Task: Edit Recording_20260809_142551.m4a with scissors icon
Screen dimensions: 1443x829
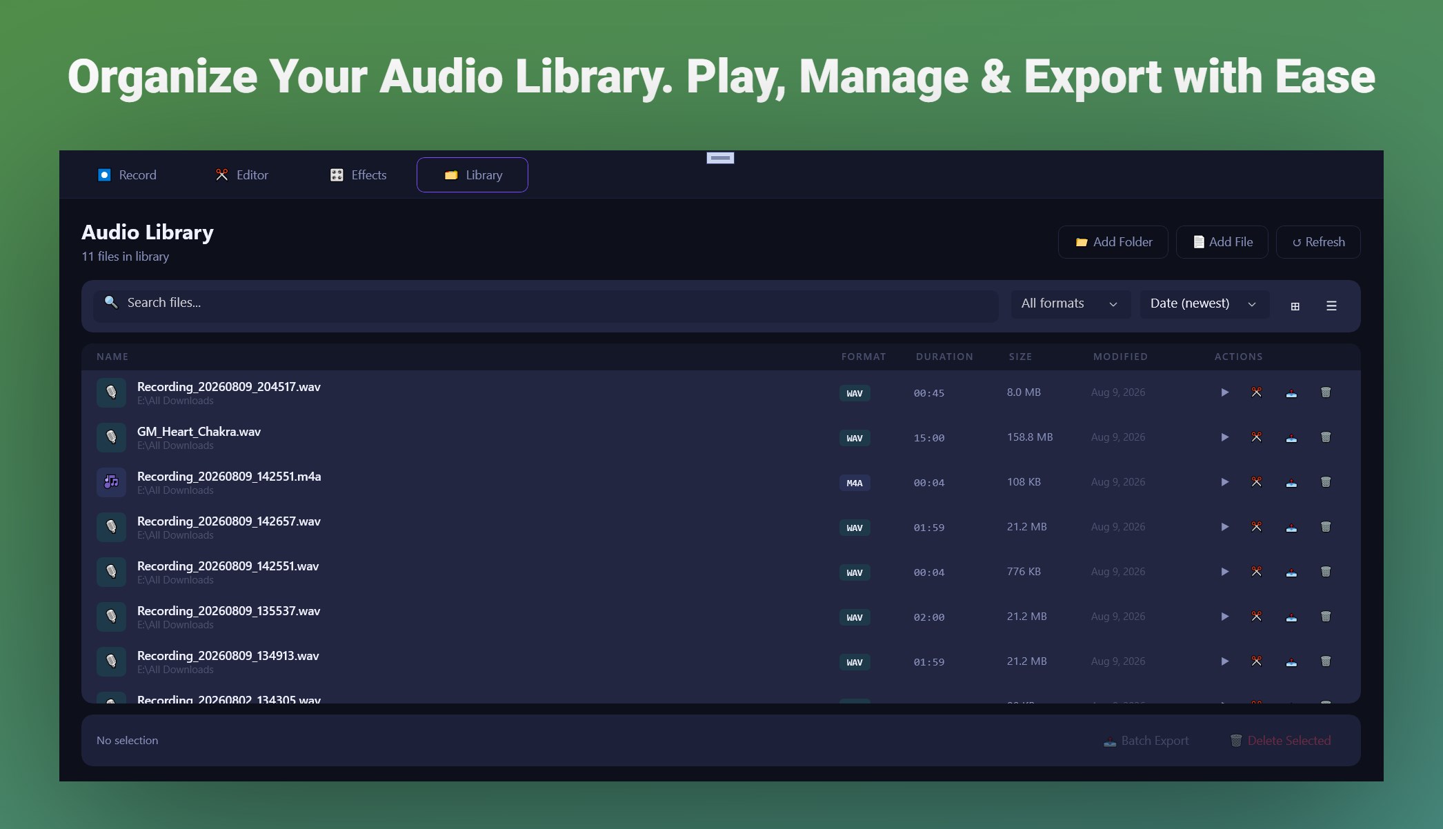Action: click(1257, 482)
